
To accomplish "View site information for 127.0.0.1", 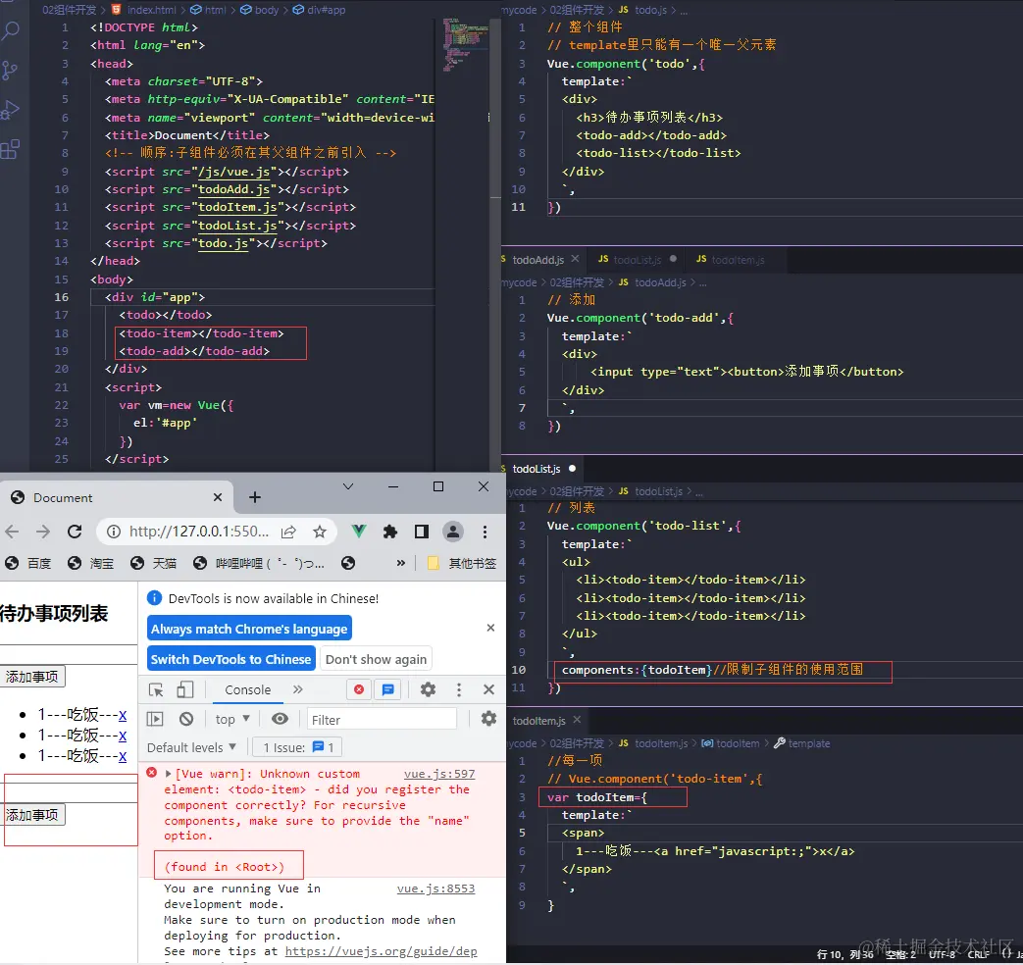I will pyautogui.click(x=114, y=532).
